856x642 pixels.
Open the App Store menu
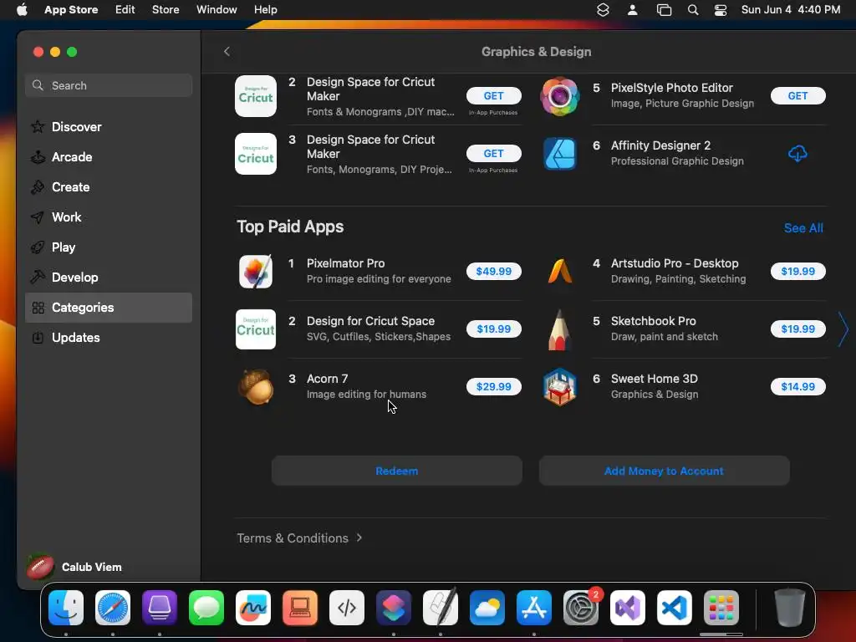(71, 10)
